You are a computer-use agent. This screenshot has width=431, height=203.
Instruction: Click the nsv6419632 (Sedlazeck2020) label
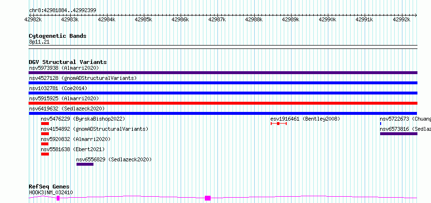click(67, 109)
